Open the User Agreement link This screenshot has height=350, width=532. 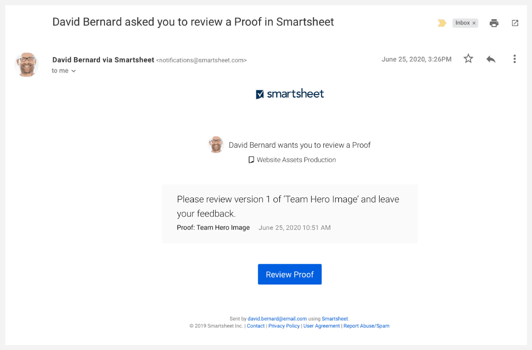point(321,326)
